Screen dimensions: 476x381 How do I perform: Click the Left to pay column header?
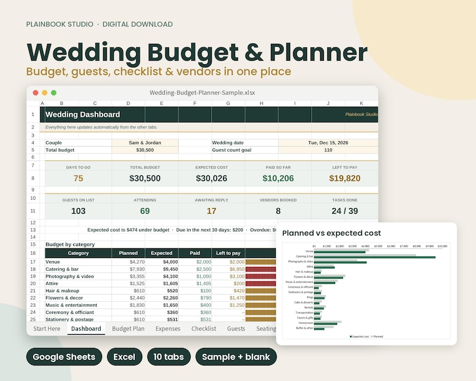pyautogui.click(x=228, y=253)
